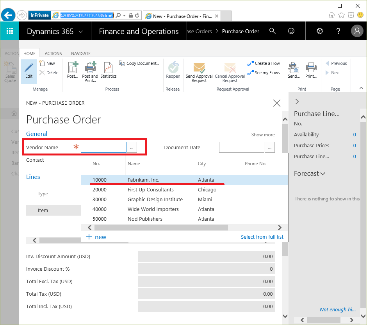Open the help question mark icon

[338, 31]
